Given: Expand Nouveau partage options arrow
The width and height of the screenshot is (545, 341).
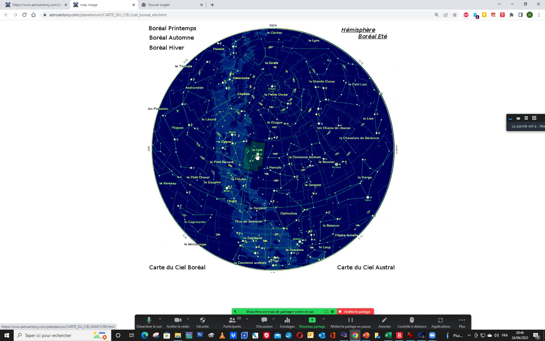Looking at the screenshot, I should (324, 319).
